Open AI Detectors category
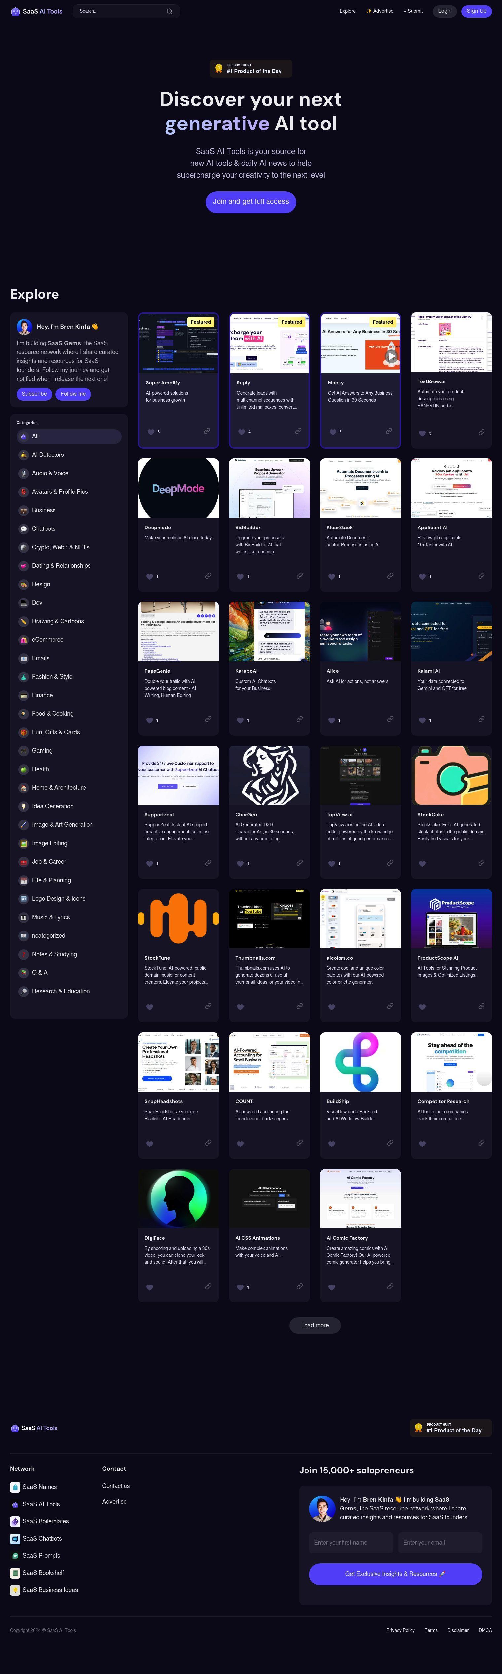This screenshot has width=502, height=1674. tap(69, 455)
